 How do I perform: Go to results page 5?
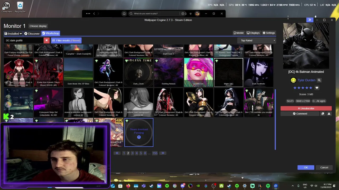pyautogui.click(x=141, y=153)
